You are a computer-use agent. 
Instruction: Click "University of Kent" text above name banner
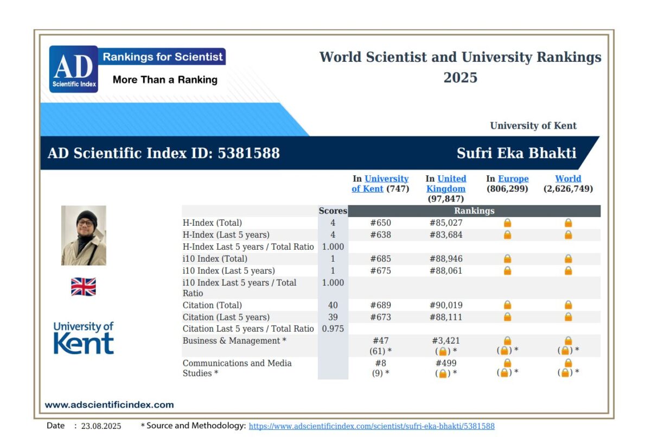click(533, 125)
